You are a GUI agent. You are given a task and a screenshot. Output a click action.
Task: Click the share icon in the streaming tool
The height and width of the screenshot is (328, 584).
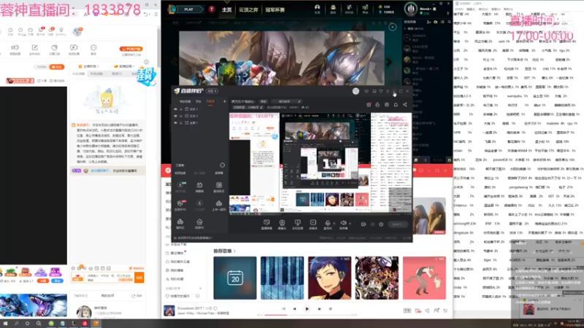(405, 105)
